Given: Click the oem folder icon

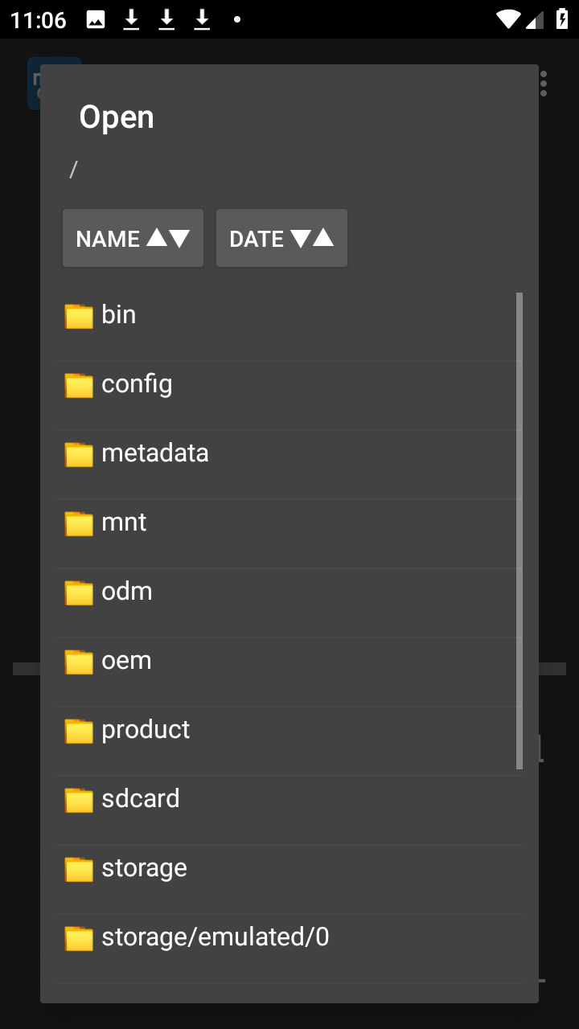Looking at the screenshot, I should (x=79, y=662).
